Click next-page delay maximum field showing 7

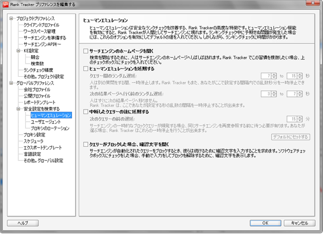292,94
